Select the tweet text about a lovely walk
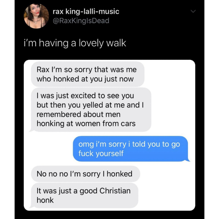This screenshot has height=219, width=219. [x=75, y=43]
